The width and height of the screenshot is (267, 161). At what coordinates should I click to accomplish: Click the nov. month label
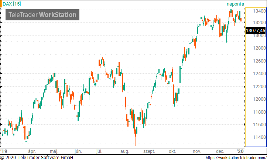(x=197, y=151)
